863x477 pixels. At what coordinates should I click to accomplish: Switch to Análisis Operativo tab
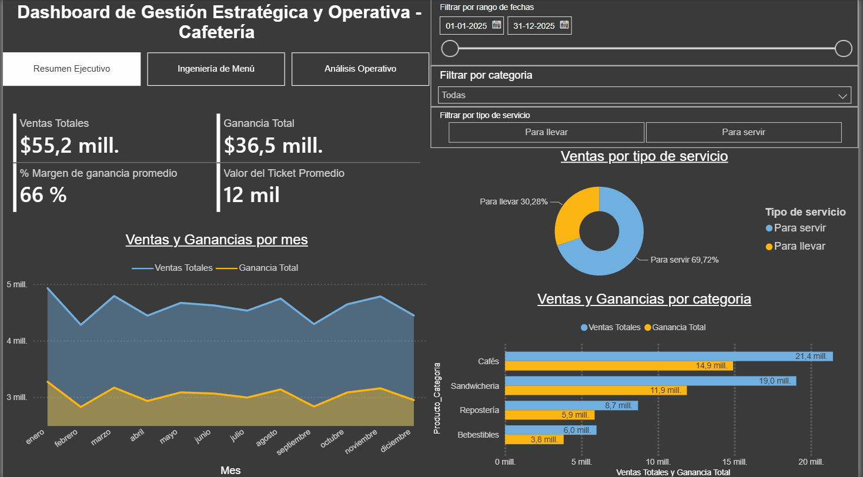[x=360, y=69]
